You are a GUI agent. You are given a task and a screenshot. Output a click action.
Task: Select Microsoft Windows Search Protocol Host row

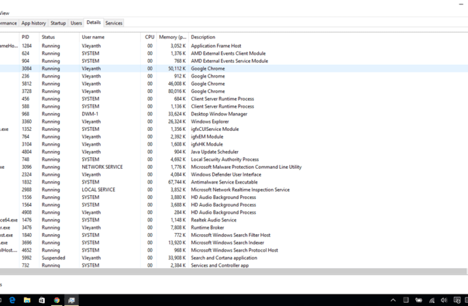234,251
